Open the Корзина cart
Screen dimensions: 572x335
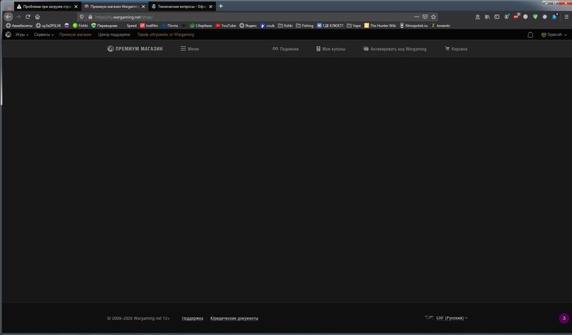coord(456,49)
